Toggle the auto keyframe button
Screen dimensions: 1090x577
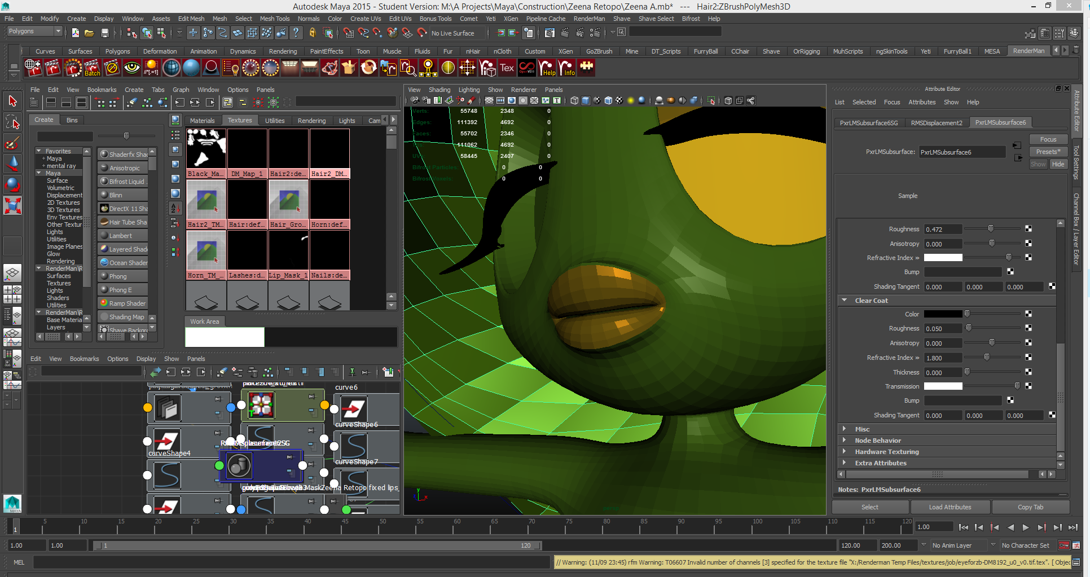(1064, 545)
